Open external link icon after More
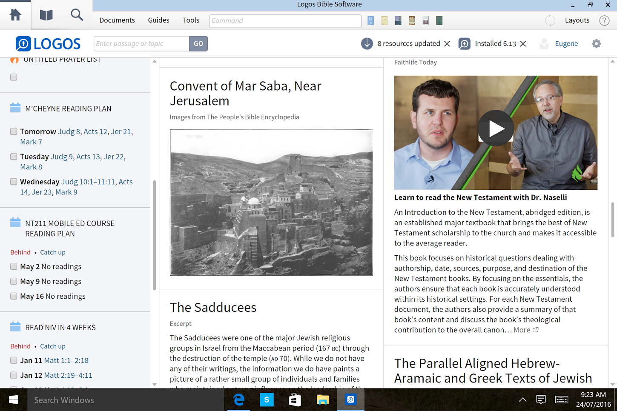 tap(536, 330)
